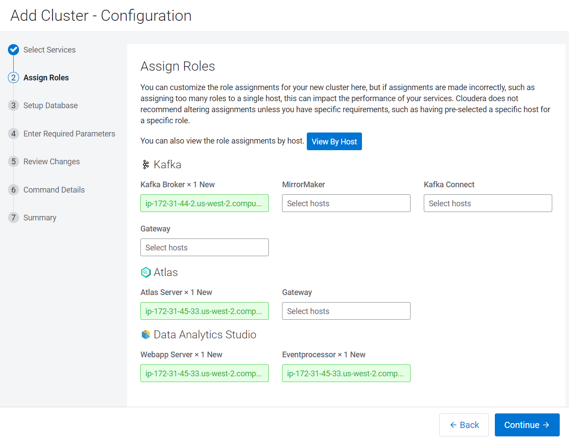569x443 pixels.
Task: Click the Assign Roles heading
Action: (x=178, y=66)
